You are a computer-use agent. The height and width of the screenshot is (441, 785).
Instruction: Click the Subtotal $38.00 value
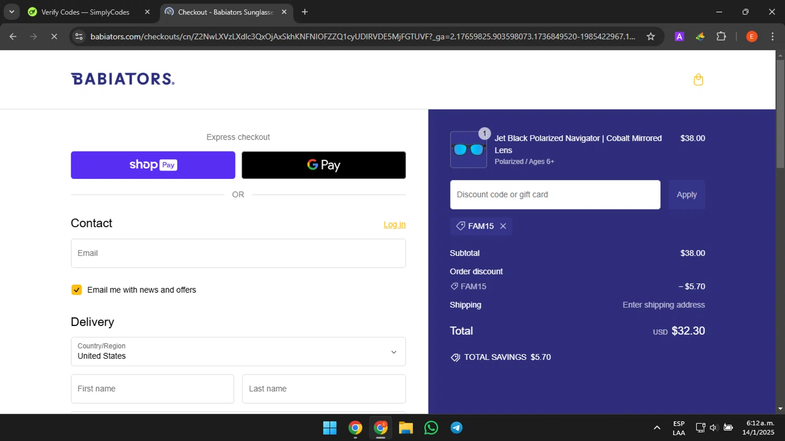pyautogui.click(x=692, y=253)
